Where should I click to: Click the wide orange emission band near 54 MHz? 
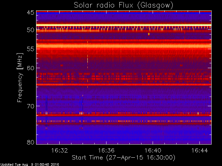tap(124, 46)
